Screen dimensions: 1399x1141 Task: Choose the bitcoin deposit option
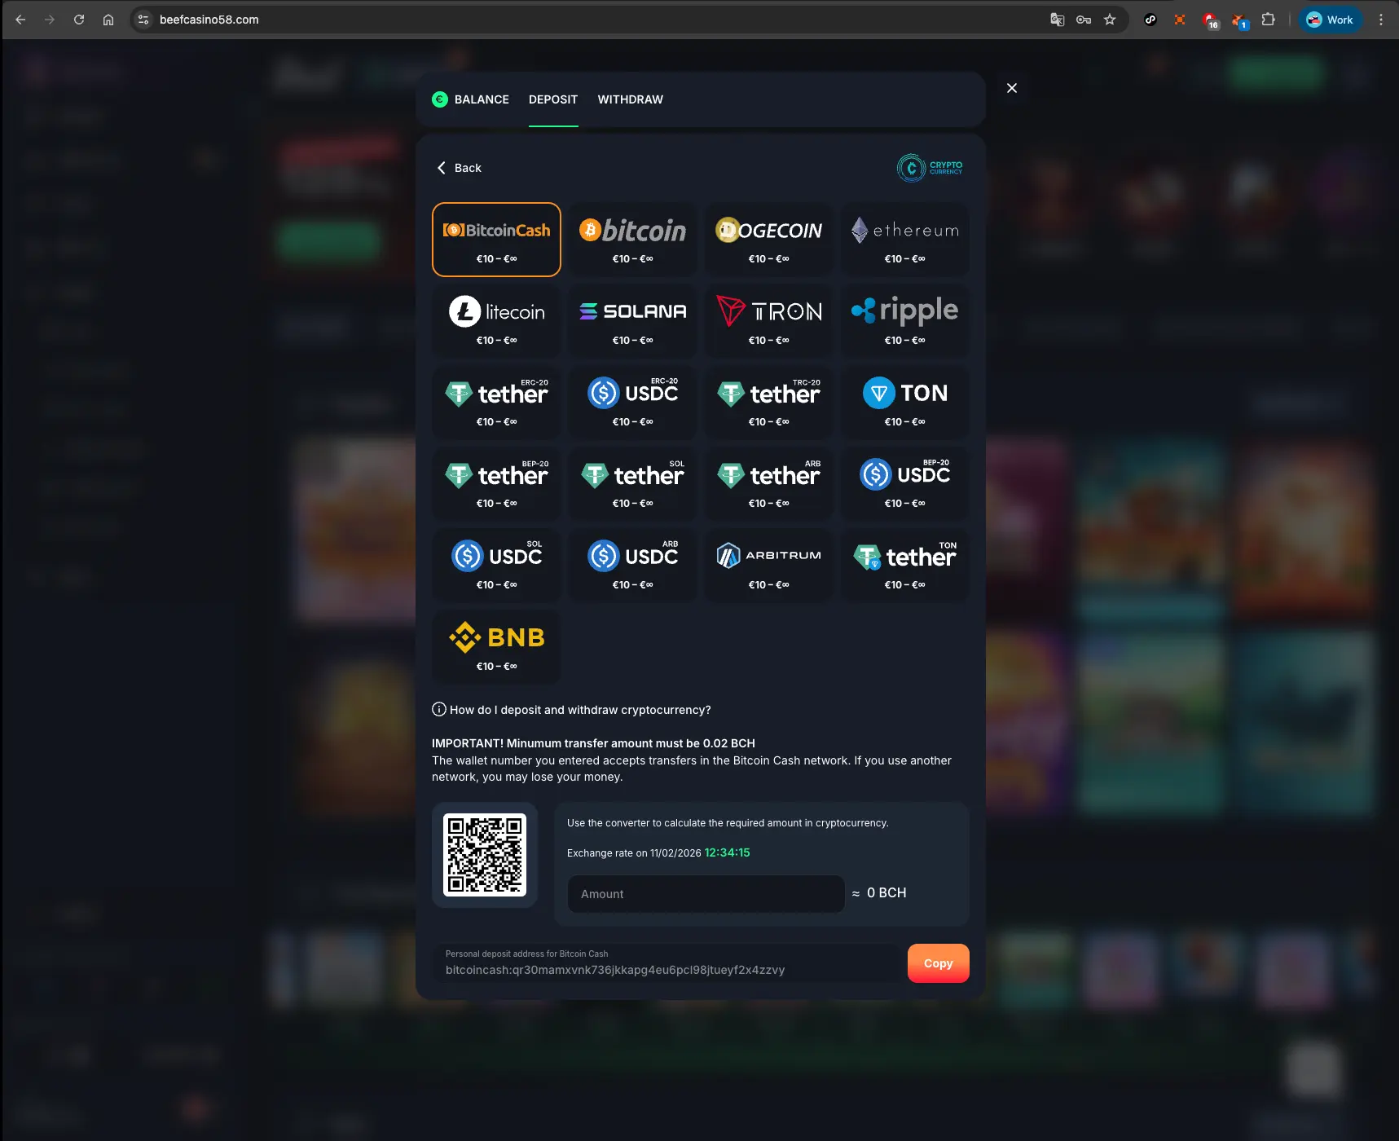632,240
